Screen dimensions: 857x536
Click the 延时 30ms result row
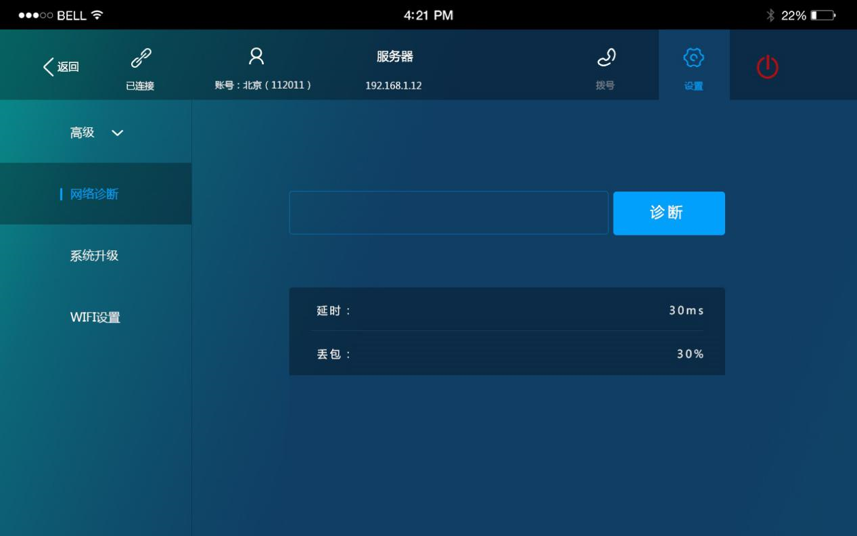[x=506, y=309]
